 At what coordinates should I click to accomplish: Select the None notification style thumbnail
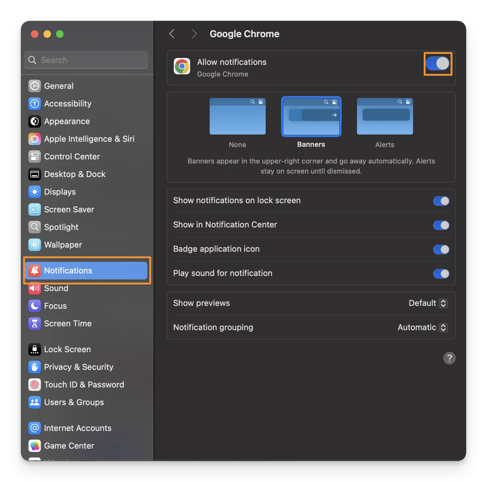(237, 116)
